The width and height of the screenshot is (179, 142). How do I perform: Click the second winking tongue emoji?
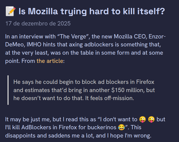tap(151, 120)
